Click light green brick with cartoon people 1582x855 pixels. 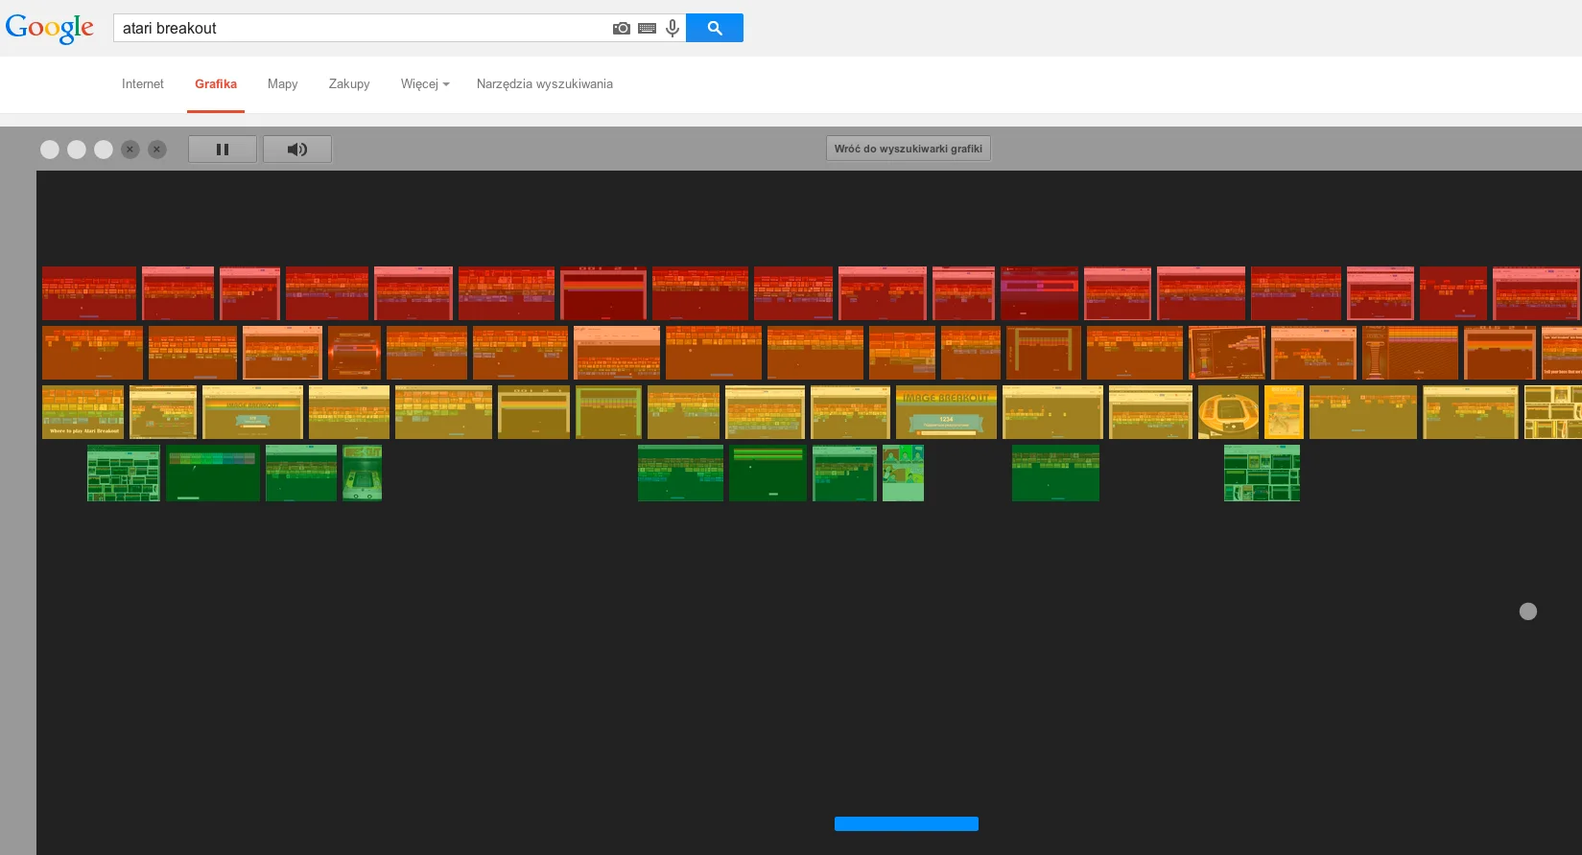[903, 473]
